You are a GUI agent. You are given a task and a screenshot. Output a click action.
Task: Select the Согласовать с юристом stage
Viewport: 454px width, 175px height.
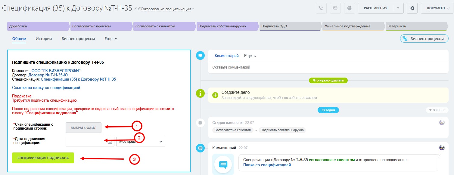tap(101, 26)
